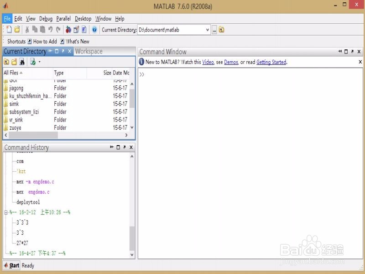The height and width of the screenshot is (274, 365).
Task: Open the Window menu
Action: click(103, 19)
